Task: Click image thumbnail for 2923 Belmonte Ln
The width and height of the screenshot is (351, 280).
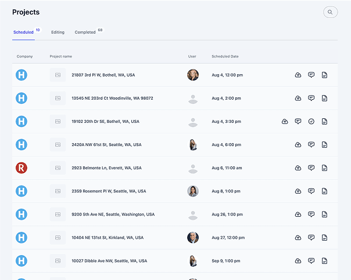Action: [58, 168]
